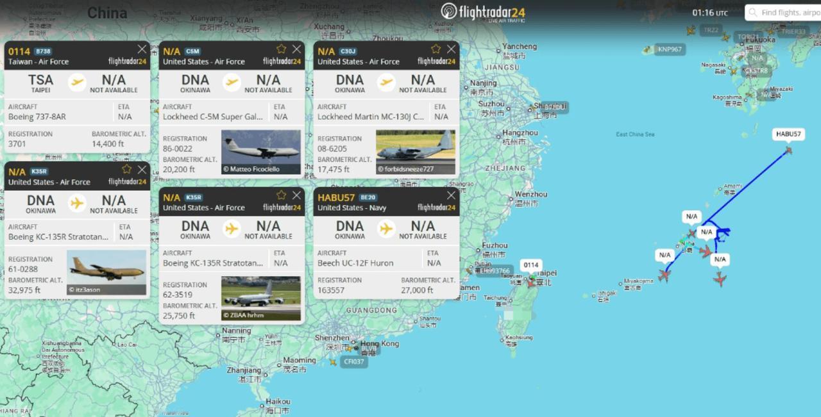Select the KNP967 aircraft icon on the map
821x417 pixels.
[647, 49]
